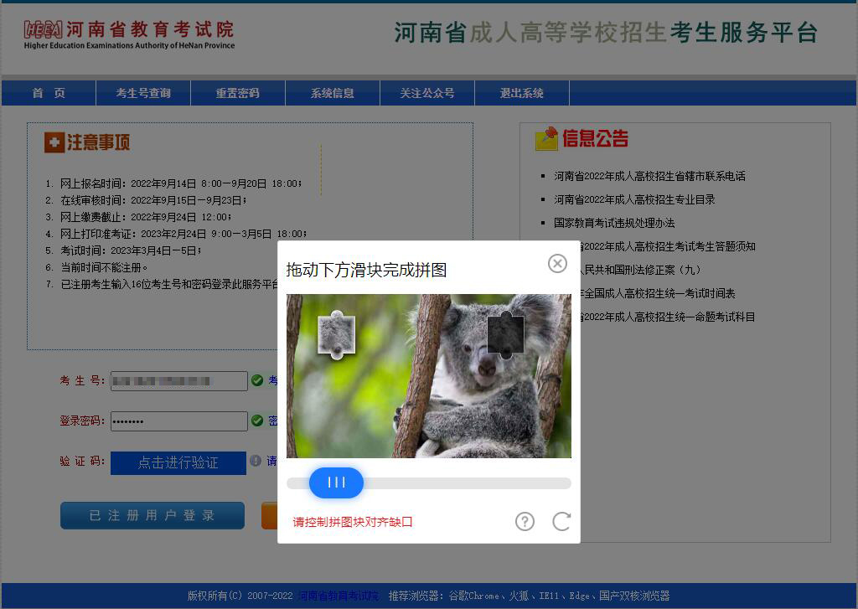Click the help question mark icon

525,522
